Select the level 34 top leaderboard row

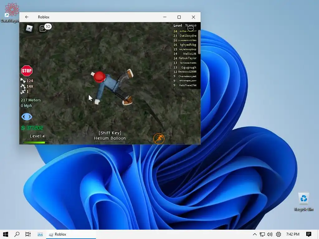tap(185, 31)
